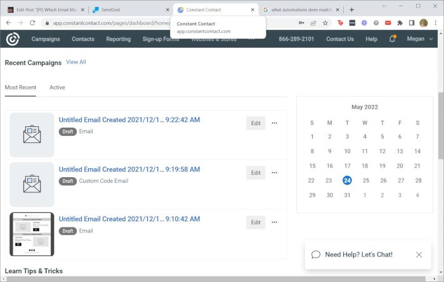Select highlighted date 24 in calendar
This screenshot has height=282, width=444.
347,180
